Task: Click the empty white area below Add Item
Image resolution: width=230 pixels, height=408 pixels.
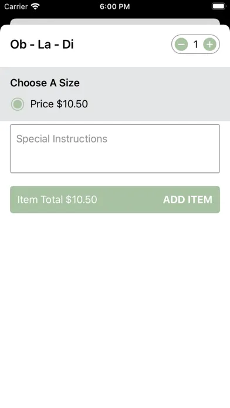Action: point(115,310)
